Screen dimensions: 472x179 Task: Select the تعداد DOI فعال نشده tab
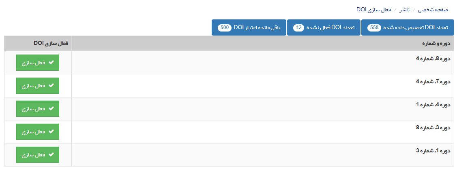pos(324,27)
